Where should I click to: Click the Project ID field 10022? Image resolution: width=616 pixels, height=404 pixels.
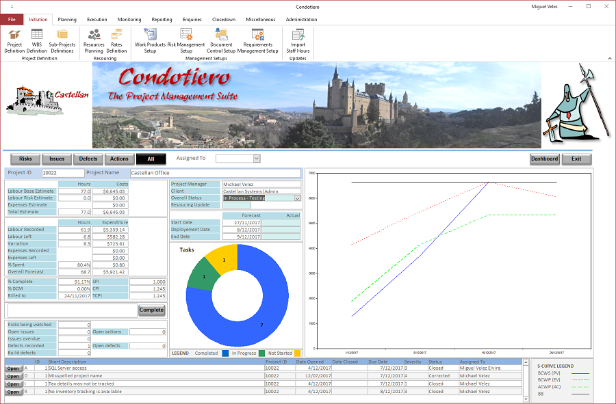point(63,172)
